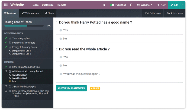This screenshot has height=110, width=187.
Task: Switch to mobile preview icon
Action: 131,5
